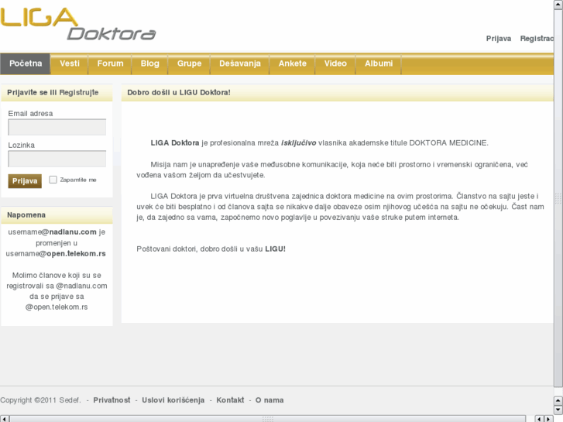
Task: Click the vertical scrollbar up arrow
Action: (558, 5)
